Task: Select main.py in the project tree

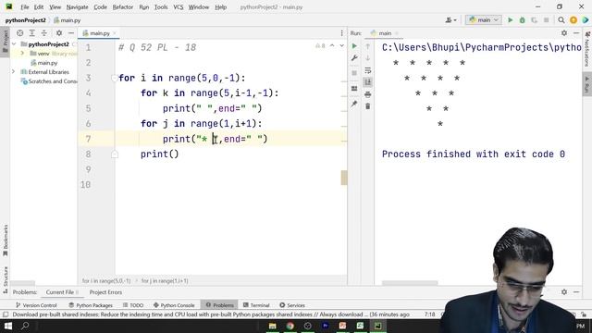Action: click(43, 63)
